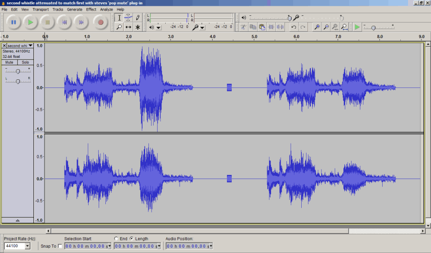
Task: Start playback with the green Play button
Action: 30,22
